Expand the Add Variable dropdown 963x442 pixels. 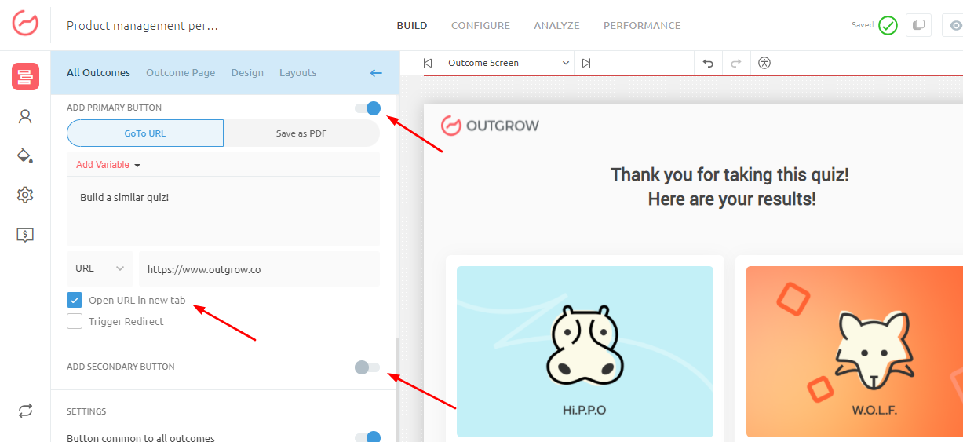[x=108, y=165]
